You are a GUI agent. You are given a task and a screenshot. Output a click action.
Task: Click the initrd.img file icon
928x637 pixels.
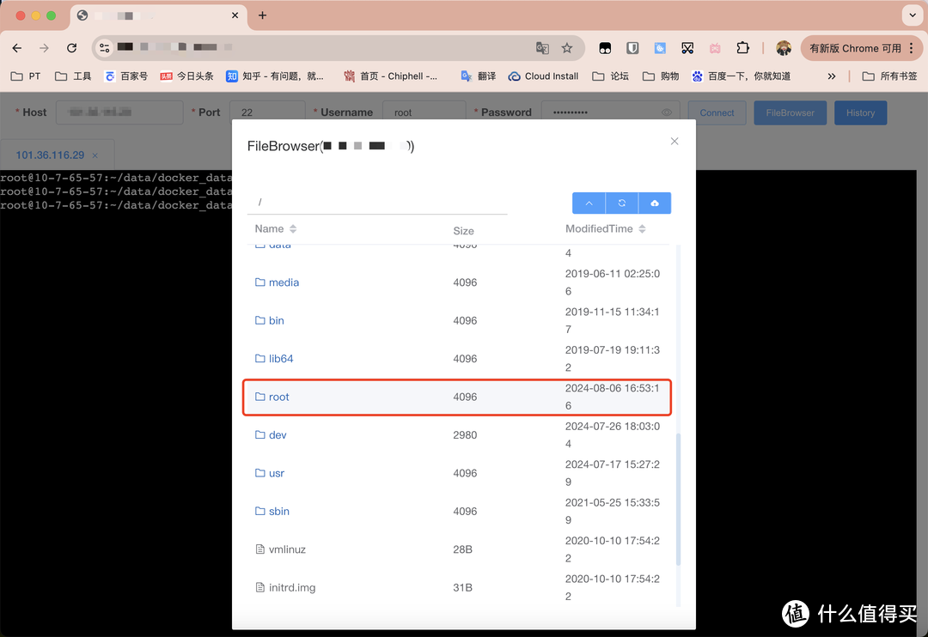point(259,587)
